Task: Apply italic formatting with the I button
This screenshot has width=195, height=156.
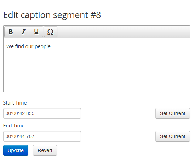Action: click(x=23, y=32)
